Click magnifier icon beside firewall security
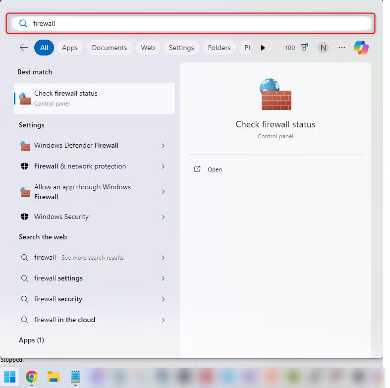 25,299
